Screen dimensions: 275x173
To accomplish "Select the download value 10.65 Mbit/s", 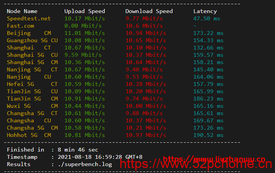I will click(x=146, y=41).
